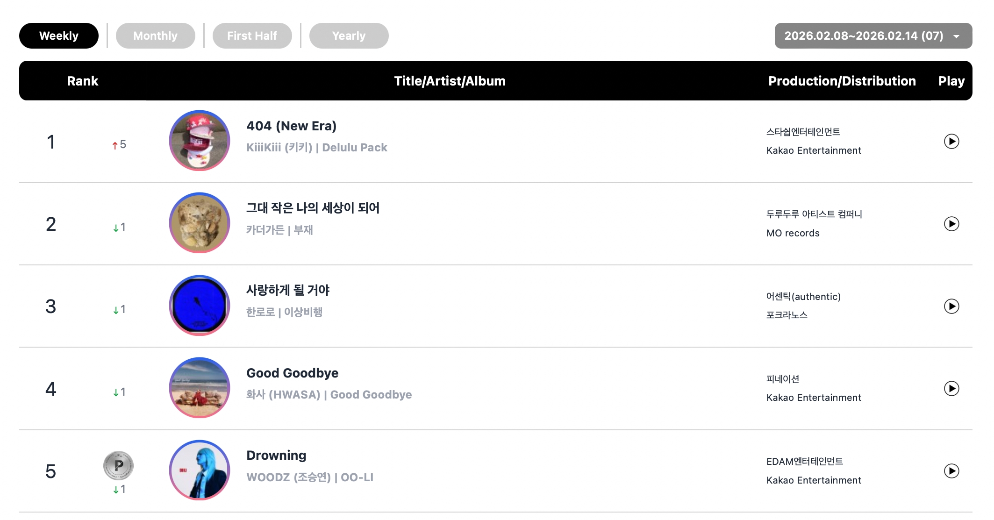This screenshot has height=520, width=994.
Task: Click the platinum P badge on Drowning
Action: pos(118,465)
